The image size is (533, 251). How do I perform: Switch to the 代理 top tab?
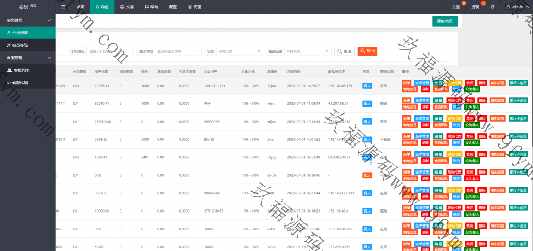[194, 7]
